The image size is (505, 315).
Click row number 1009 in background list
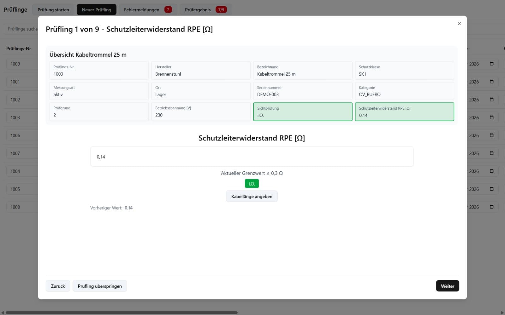(x=15, y=64)
